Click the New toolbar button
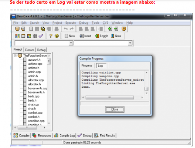The width and height of the screenshot is (195, 148). click(x=70, y=36)
